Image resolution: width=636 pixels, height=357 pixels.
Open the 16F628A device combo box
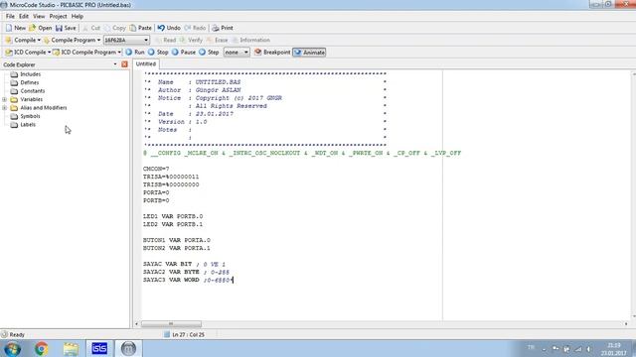tap(126, 40)
